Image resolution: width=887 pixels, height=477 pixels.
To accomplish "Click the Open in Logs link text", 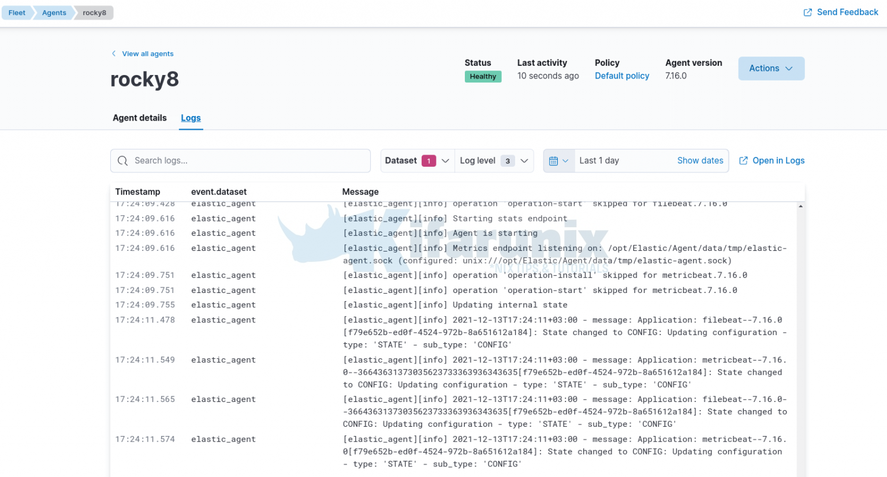I will click(x=778, y=161).
